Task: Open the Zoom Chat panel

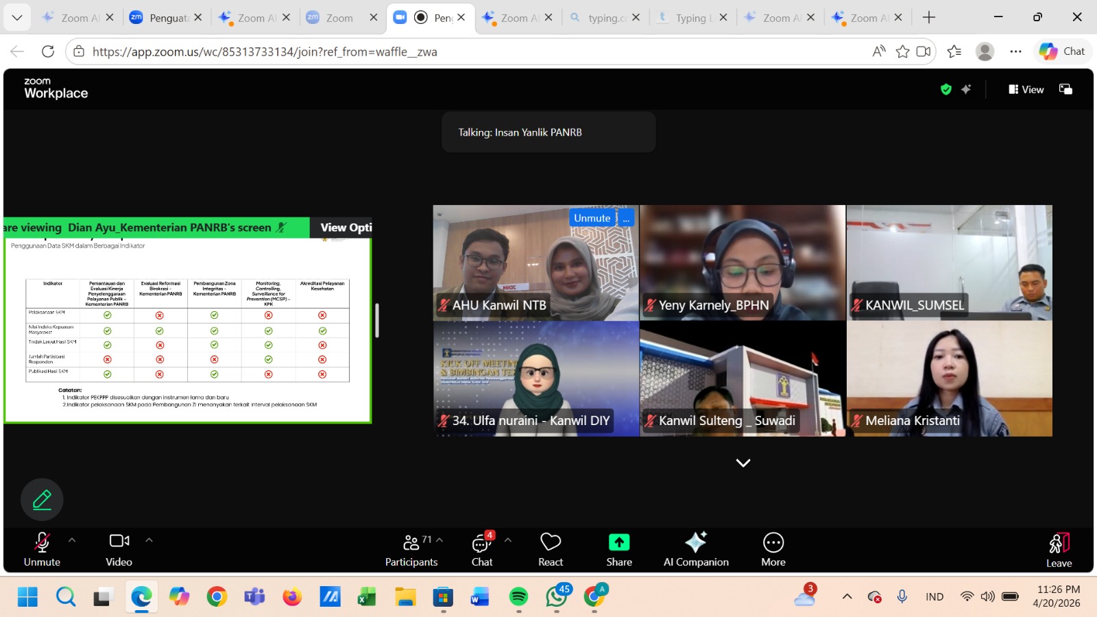Action: pyautogui.click(x=482, y=548)
